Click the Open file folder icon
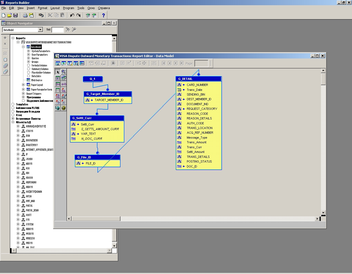Screen dimensions: 352x274 coord(10,15)
